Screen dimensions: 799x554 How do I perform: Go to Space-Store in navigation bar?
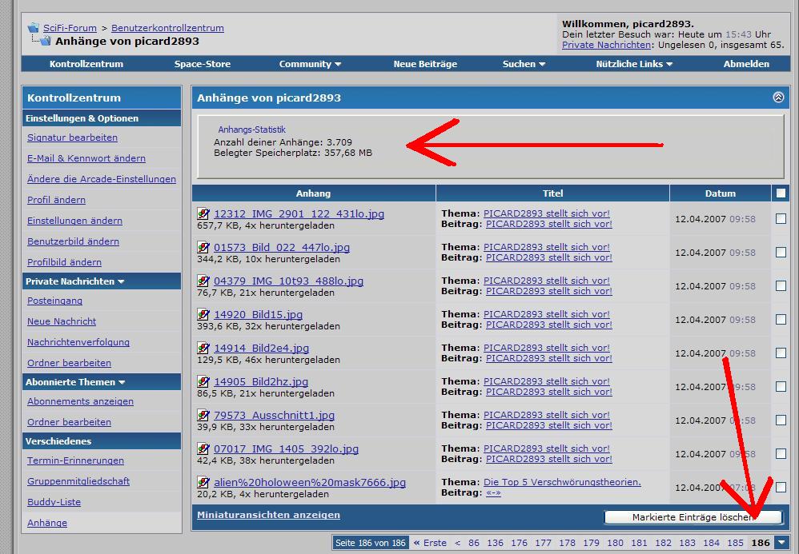click(203, 64)
